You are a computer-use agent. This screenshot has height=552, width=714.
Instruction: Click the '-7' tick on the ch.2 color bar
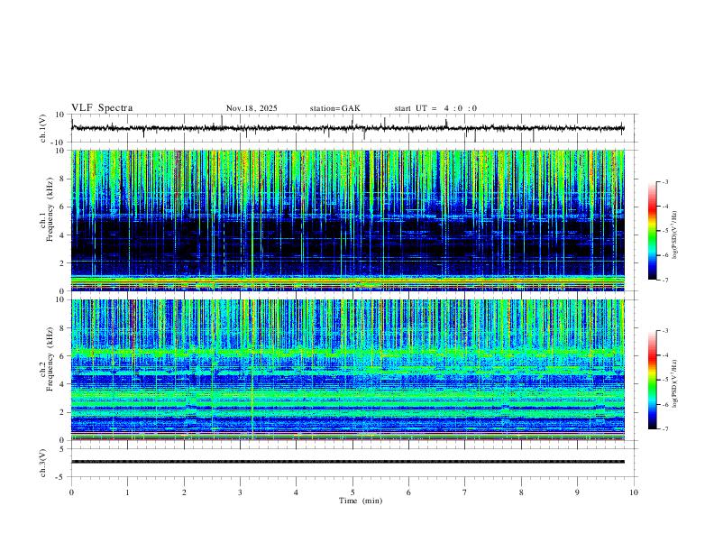pos(665,429)
